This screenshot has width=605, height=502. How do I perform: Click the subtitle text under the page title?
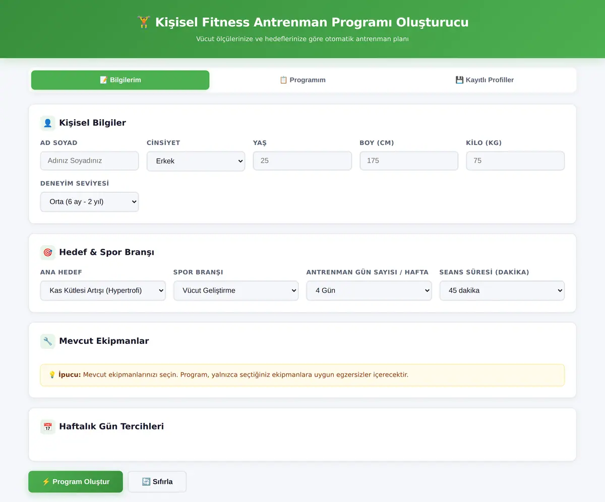point(302,39)
